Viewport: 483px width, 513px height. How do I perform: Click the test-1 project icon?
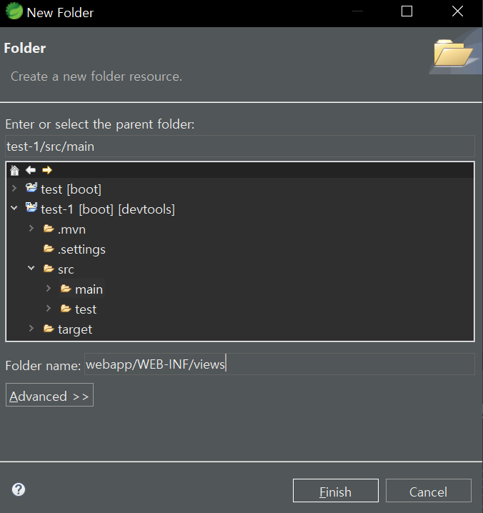click(x=31, y=209)
